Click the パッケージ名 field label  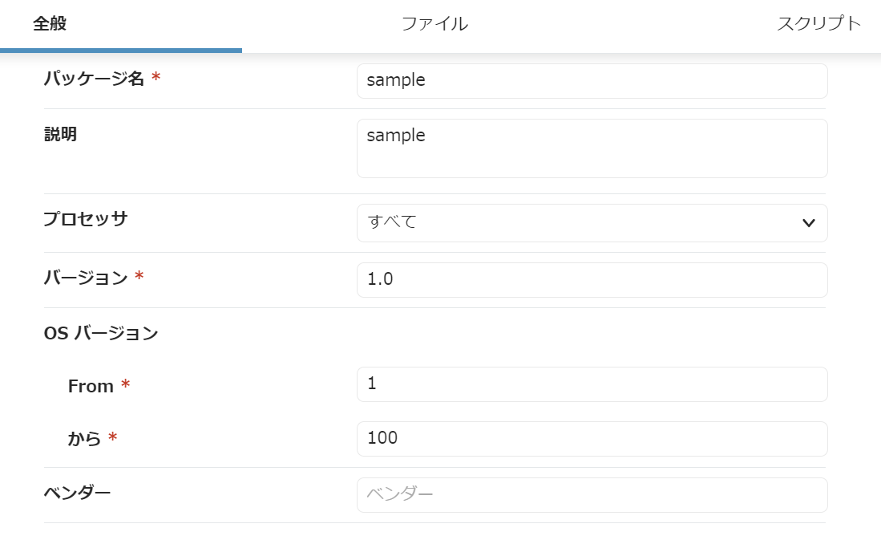pos(94,79)
